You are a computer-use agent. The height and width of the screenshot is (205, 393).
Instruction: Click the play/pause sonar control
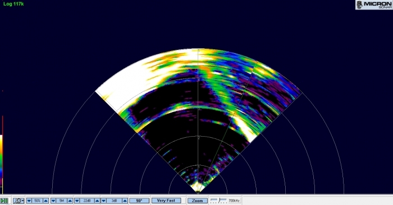tap(4, 201)
